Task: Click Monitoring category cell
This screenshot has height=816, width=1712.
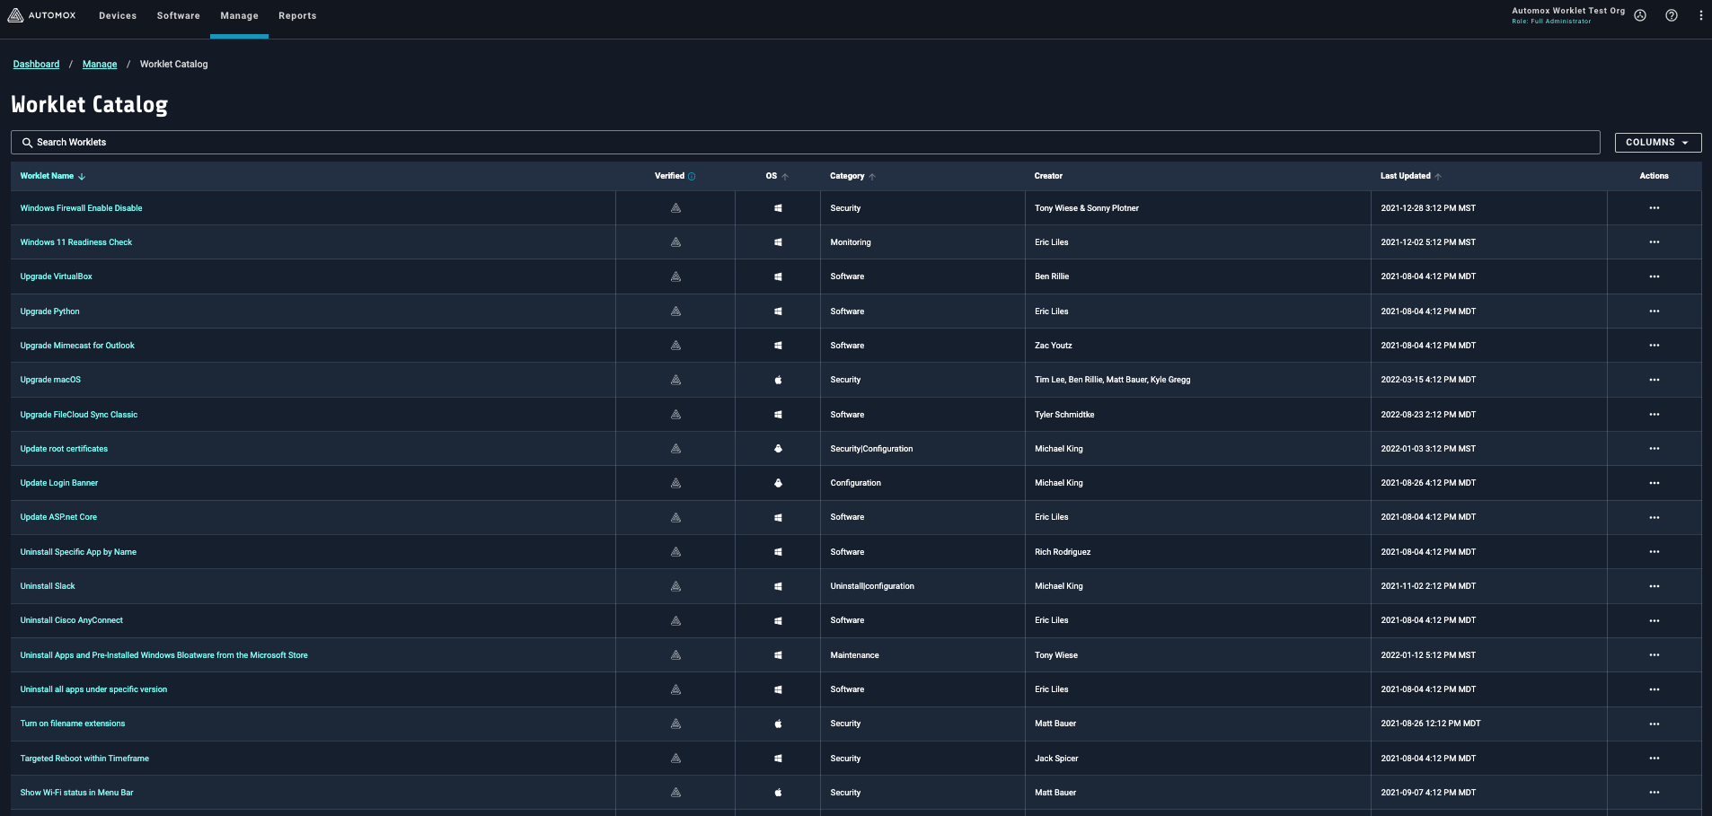Action: [x=851, y=242]
